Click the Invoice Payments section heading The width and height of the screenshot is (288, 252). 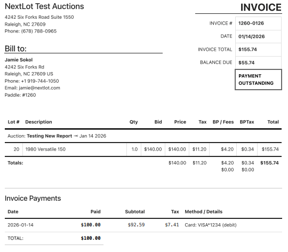point(33,198)
